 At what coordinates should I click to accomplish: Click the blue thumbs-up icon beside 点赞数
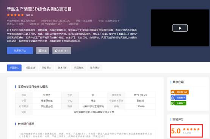tap(172, 98)
